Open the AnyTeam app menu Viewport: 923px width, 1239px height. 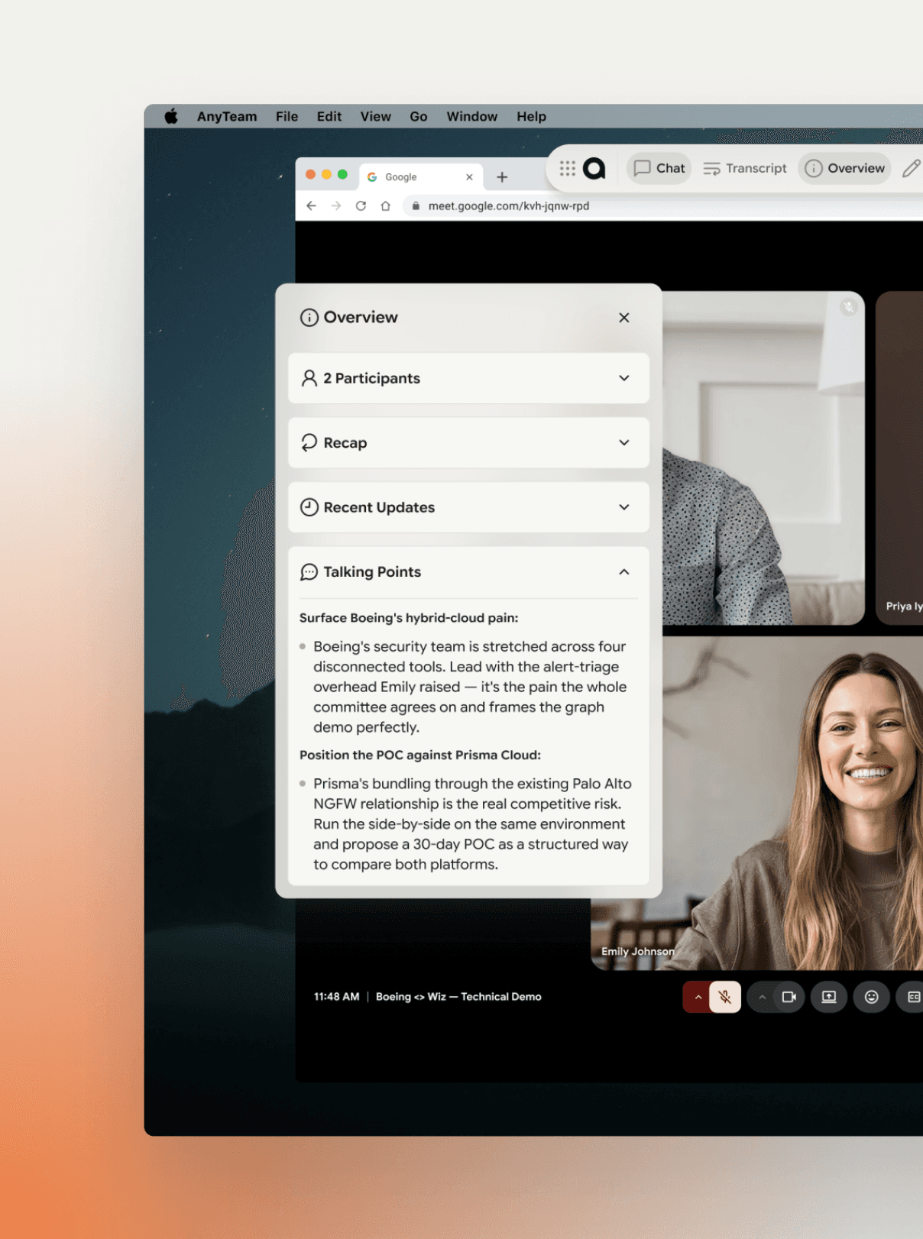point(227,116)
